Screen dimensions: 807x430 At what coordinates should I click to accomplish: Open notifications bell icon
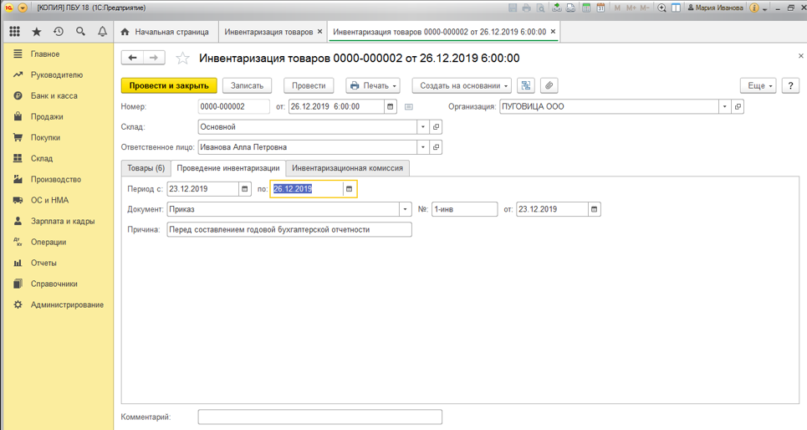tap(102, 32)
